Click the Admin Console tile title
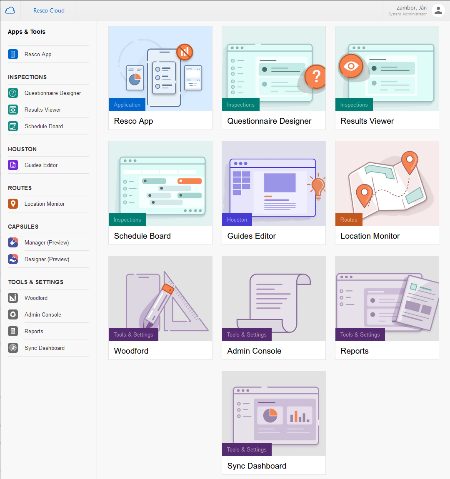 click(x=254, y=351)
